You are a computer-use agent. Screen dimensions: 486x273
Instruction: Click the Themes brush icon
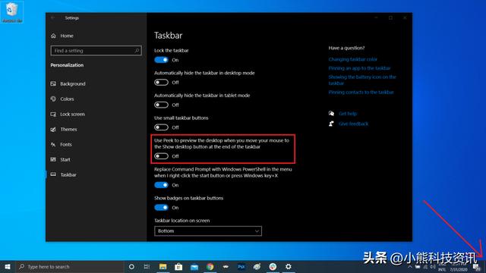(53, 130)
